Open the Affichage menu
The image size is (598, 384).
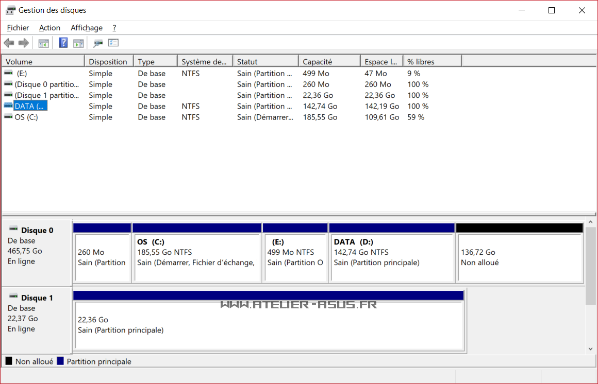point(86,28)
